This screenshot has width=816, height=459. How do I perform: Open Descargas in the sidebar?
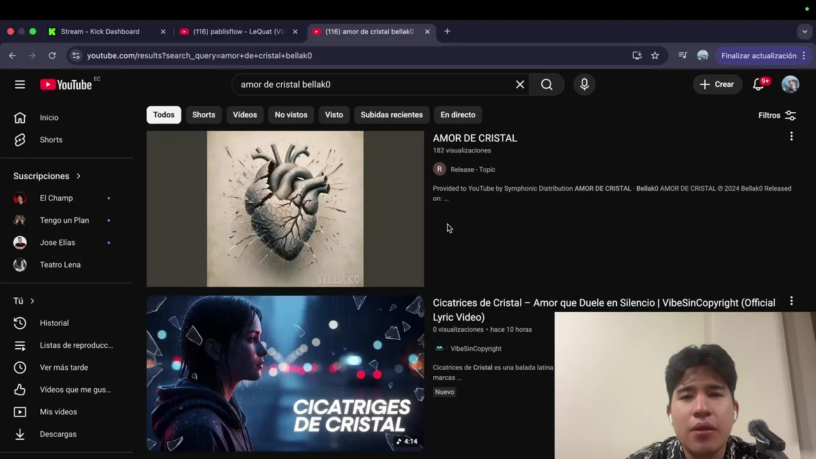(x=66, y=434)
